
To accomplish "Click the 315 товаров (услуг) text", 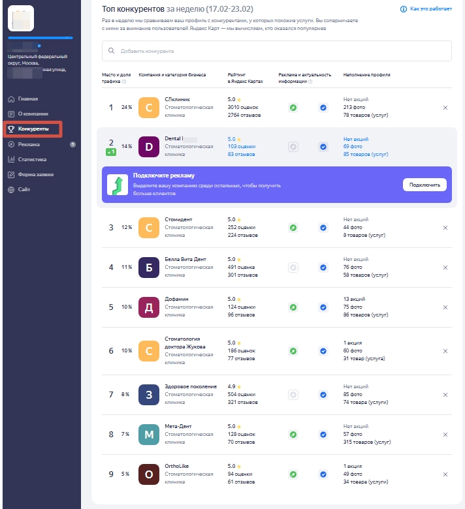I will (x=367, y=442).
